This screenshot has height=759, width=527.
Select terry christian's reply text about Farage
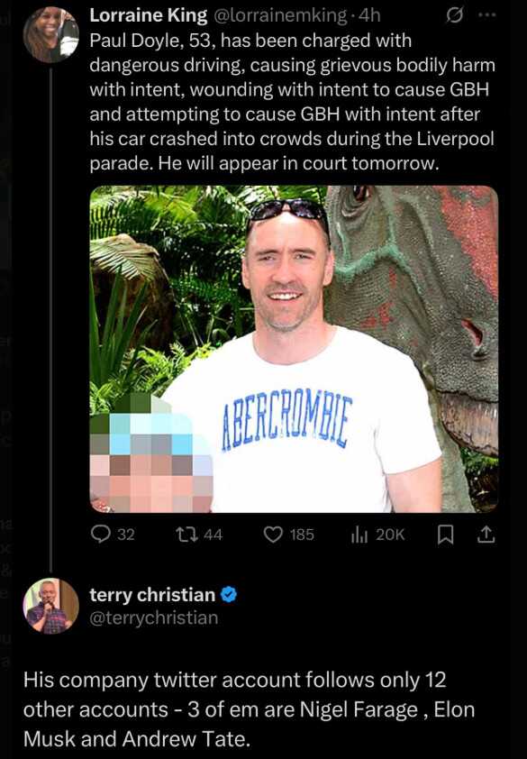tap(249, 709)
